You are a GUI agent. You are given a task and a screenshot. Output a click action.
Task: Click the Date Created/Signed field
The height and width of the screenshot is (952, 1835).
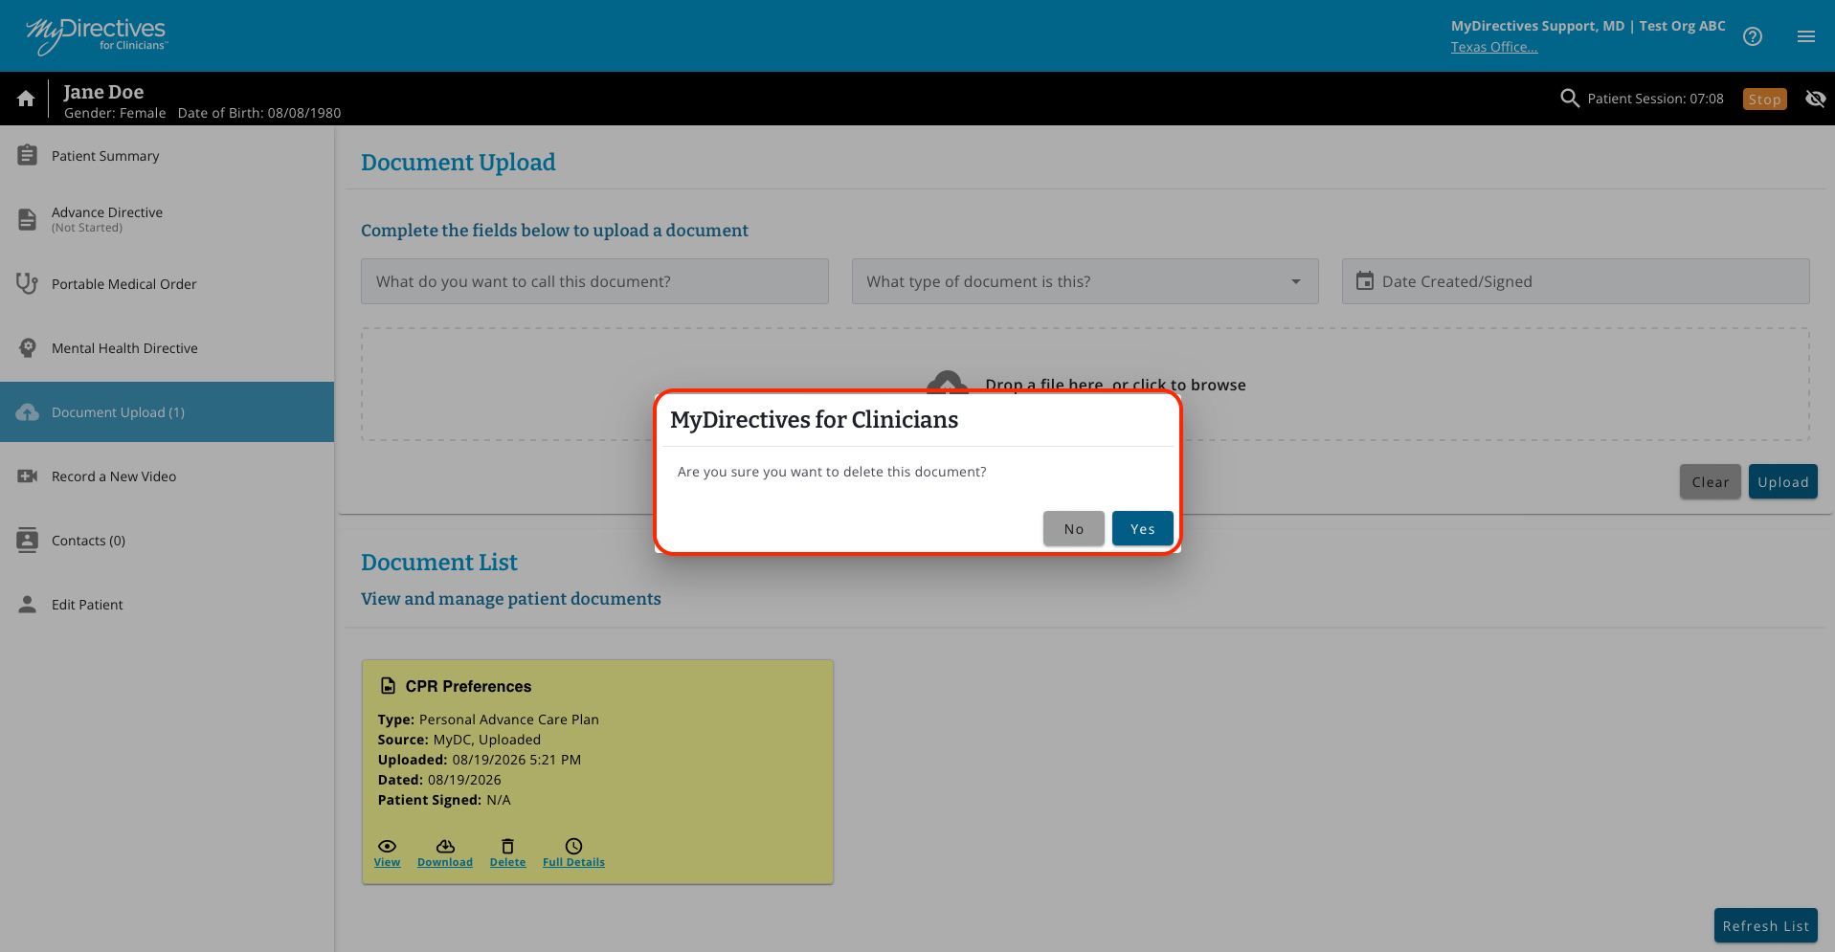click(x=1576, y=281)
